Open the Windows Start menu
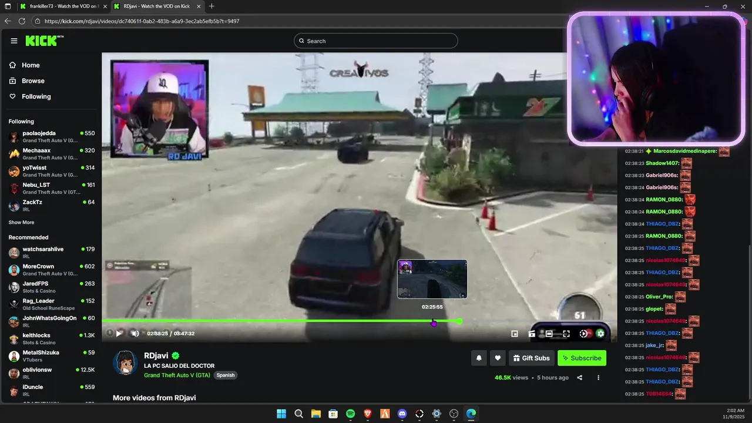Screen dimensions: 752x423 pyautogui.click(x=281, y=414)
